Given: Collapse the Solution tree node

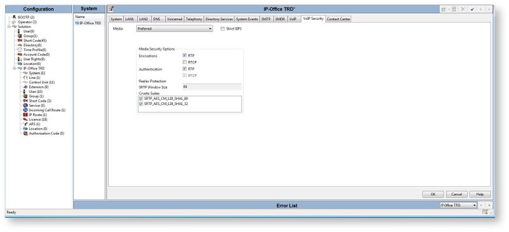Looking at the screenshot, I should [10, 27].
